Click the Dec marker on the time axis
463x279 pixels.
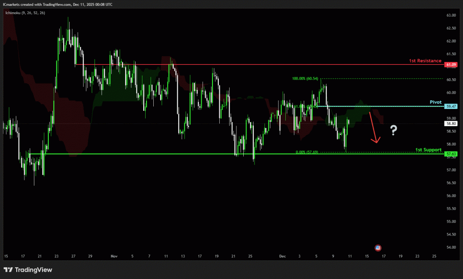pos(283,256)
